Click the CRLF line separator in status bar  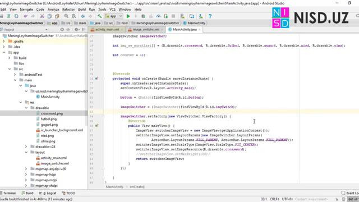(x=274, y=199)
